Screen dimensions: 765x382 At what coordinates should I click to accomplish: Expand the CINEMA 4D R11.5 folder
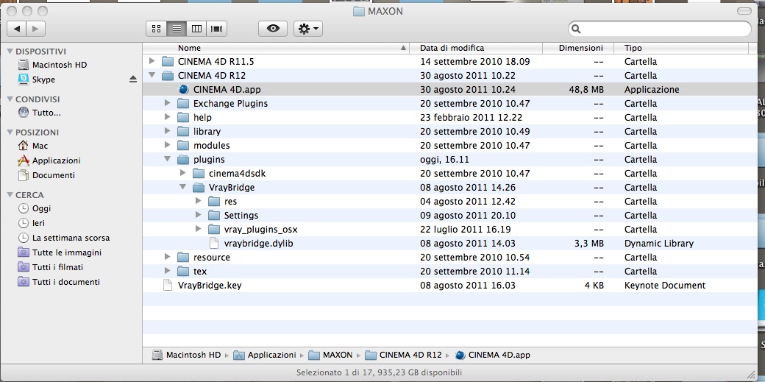pyautogui.click(x=152, y=61)
